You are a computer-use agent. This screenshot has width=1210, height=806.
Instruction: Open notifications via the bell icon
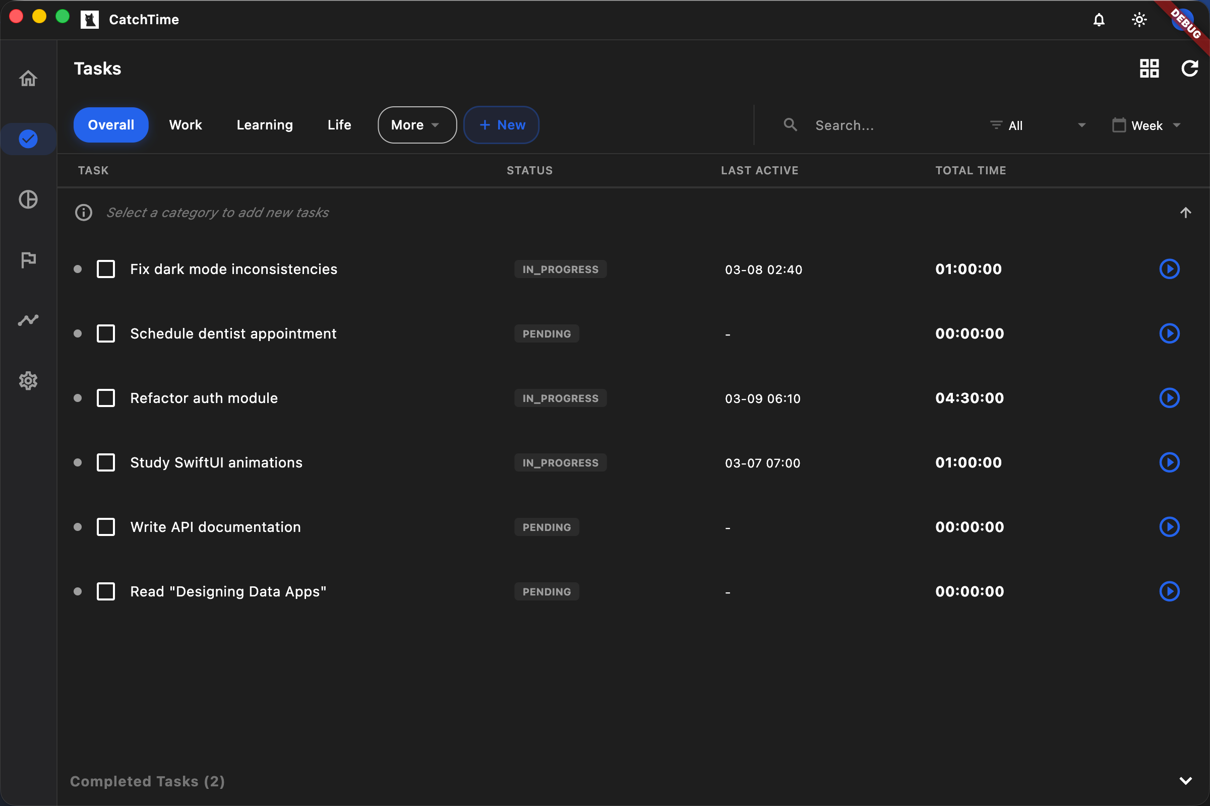coord(1099,20)
